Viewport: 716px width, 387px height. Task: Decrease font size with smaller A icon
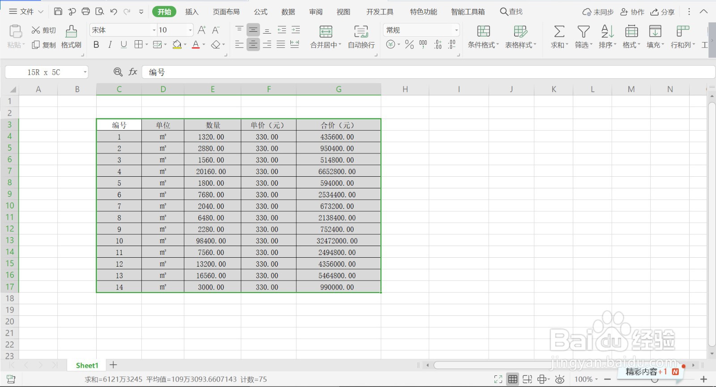point(216,30)
